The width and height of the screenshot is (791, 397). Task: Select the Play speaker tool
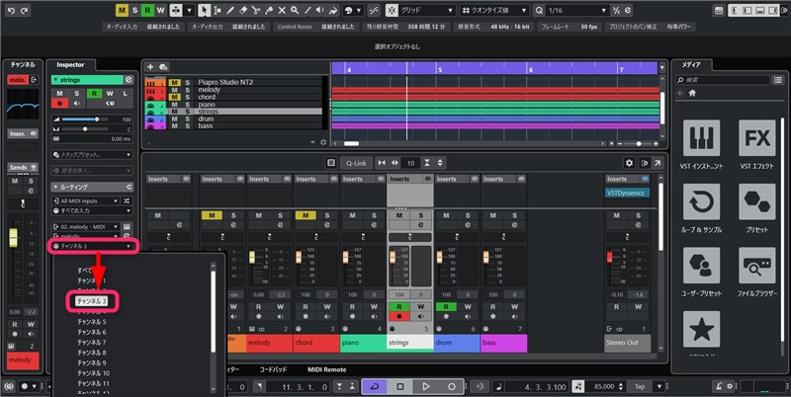coord(320,10)
